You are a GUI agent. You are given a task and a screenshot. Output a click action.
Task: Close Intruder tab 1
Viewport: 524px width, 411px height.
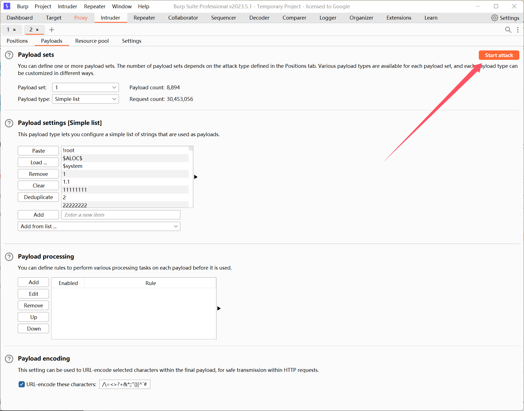pyautogui.click(x=14, y=30)
